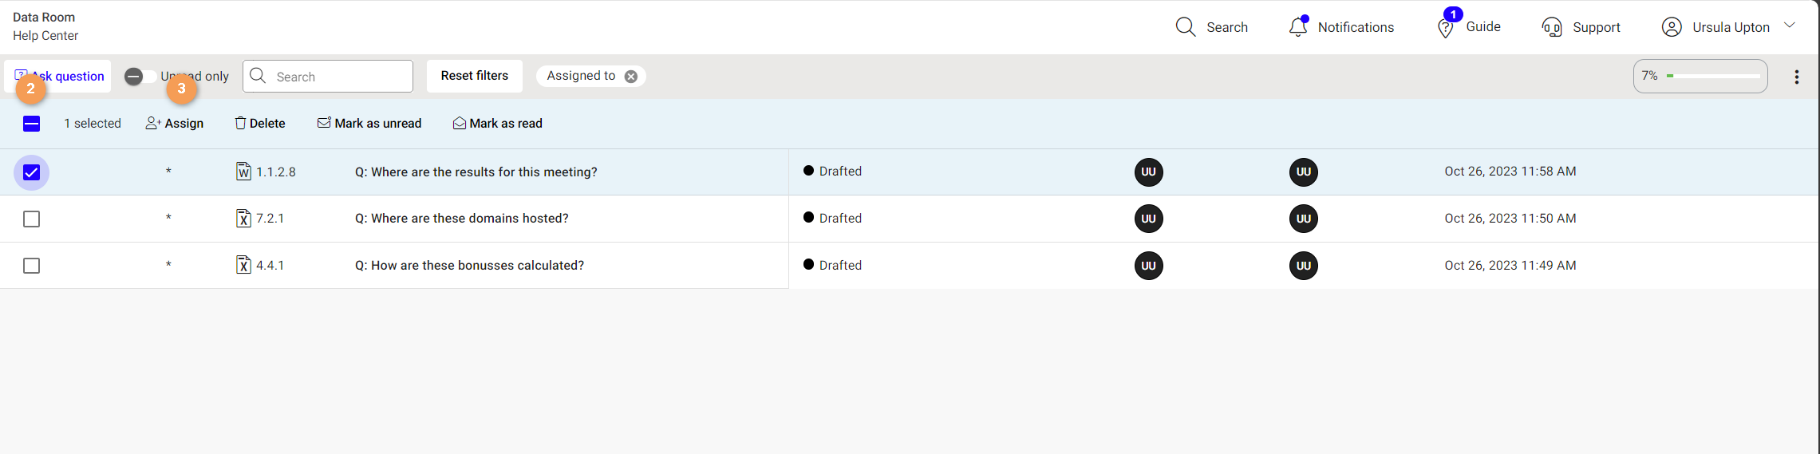The height and width of the screenshot is (454, 1820).
Task: Click the Ask question button
Action: (x=59, y=76)
